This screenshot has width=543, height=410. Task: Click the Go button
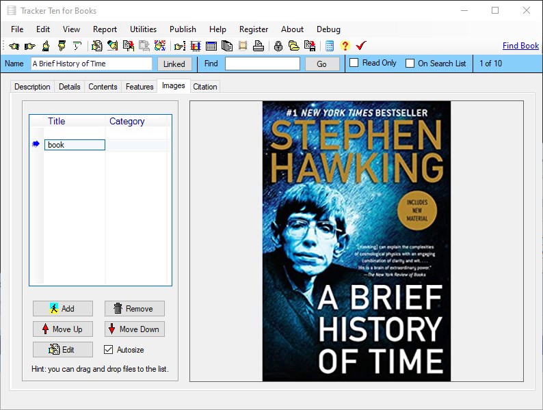[x=321, y=64]
